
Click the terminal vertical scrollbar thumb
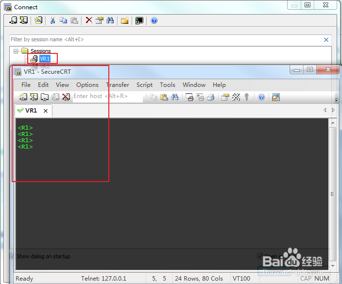333,194
